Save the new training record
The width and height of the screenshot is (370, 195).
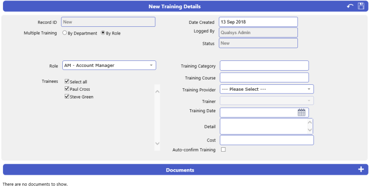click(361, 6)
